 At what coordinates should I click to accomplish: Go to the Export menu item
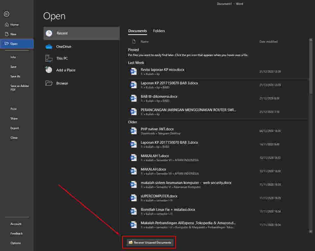coord(14,128)
